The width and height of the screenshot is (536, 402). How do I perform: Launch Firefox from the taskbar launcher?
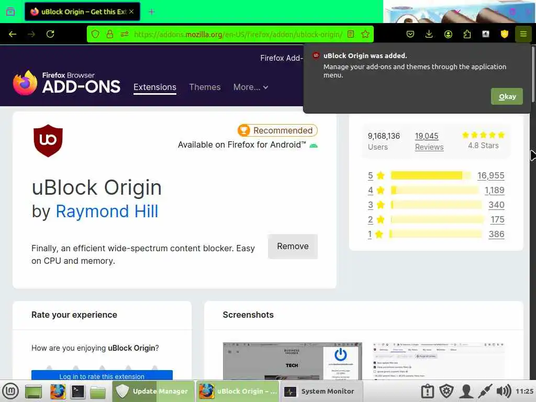(58, 392)
